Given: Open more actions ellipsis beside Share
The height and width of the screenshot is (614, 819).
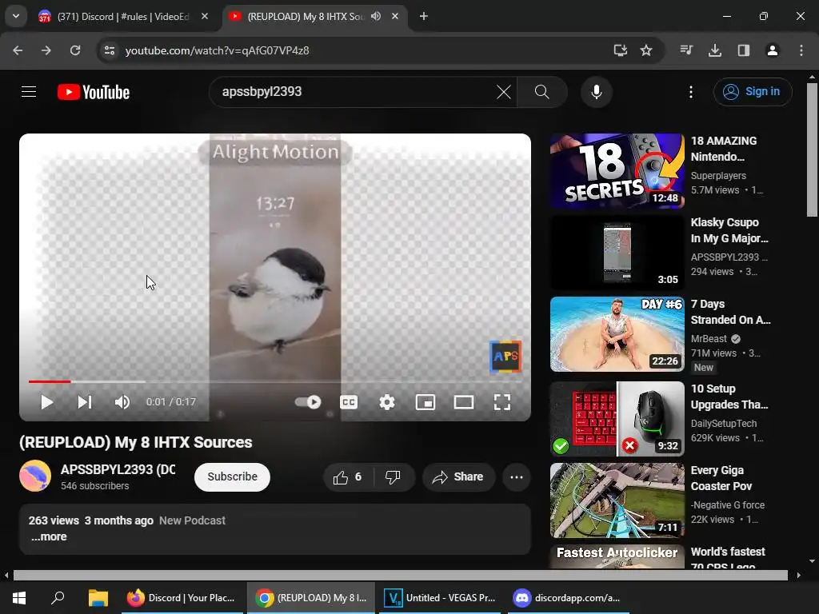Looking at the screenshot, I should click(x=516, y=476).
